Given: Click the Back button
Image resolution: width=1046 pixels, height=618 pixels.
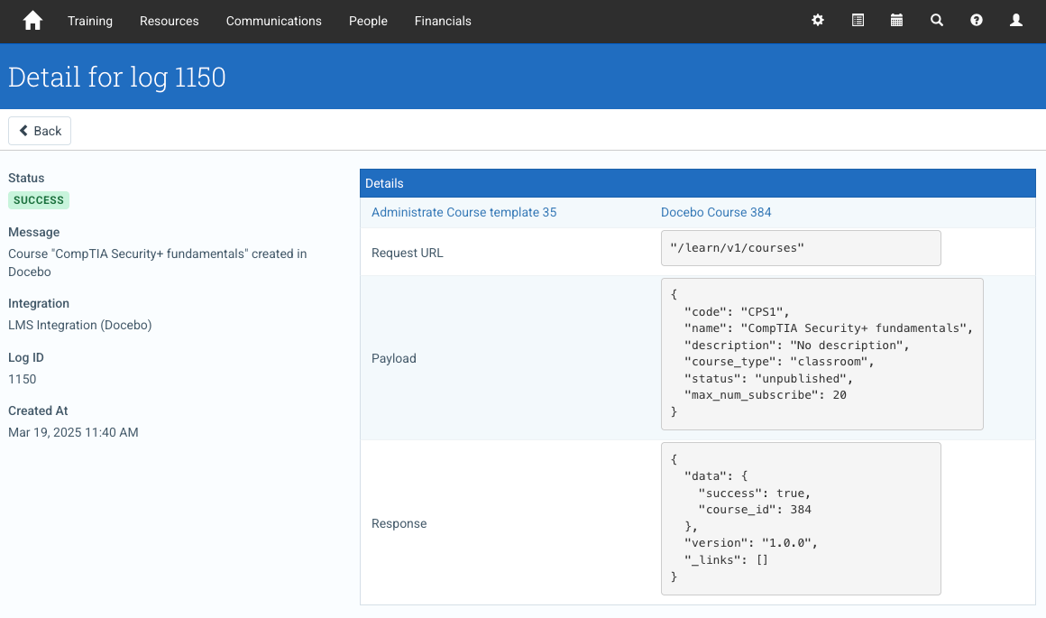Looking at the screenshot, I should 40,131.
